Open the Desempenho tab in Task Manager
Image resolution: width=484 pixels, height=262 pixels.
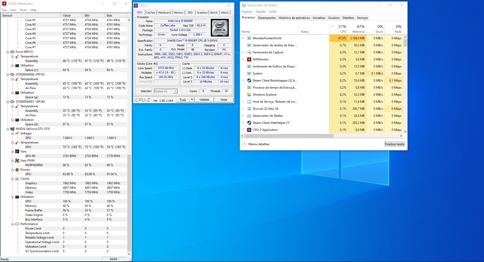267,18
